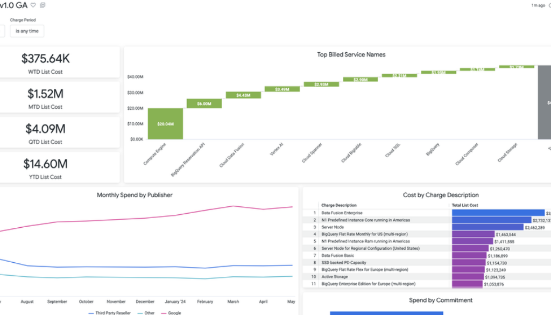Image resolution: width=551 pixels, height=315 pixels.
Task: Sort by the Total List Cost column header
Action: click(x=466, y=205)
